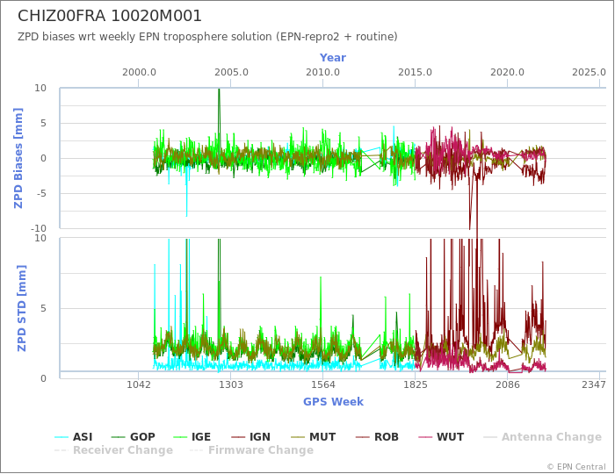This screenshot has height=474, width=615.
Task: Click the ZPD biases subtitle text
Action: click(207, 37)
